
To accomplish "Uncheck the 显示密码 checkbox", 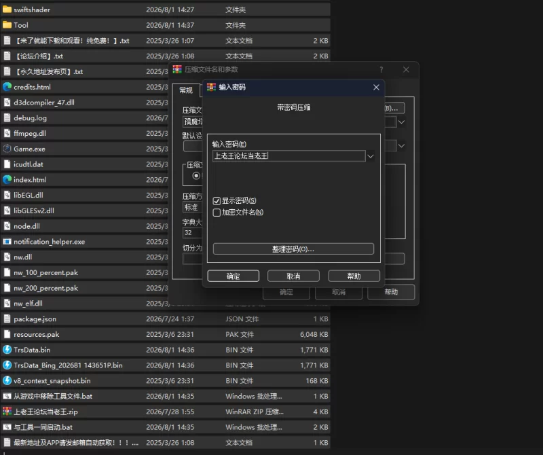I will 217,200.
